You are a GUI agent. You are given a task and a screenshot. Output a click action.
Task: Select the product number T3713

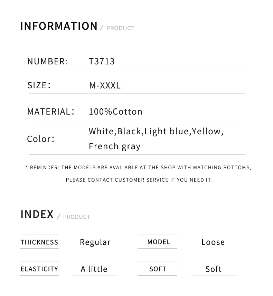[102, 62]
